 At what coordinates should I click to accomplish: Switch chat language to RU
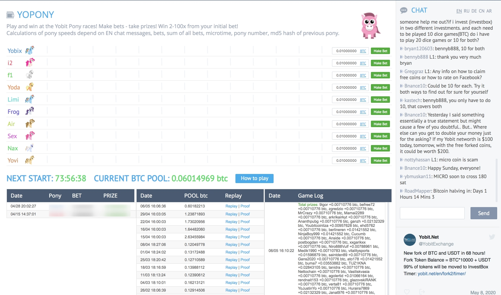pyautogui.click(x=467, y=11)
